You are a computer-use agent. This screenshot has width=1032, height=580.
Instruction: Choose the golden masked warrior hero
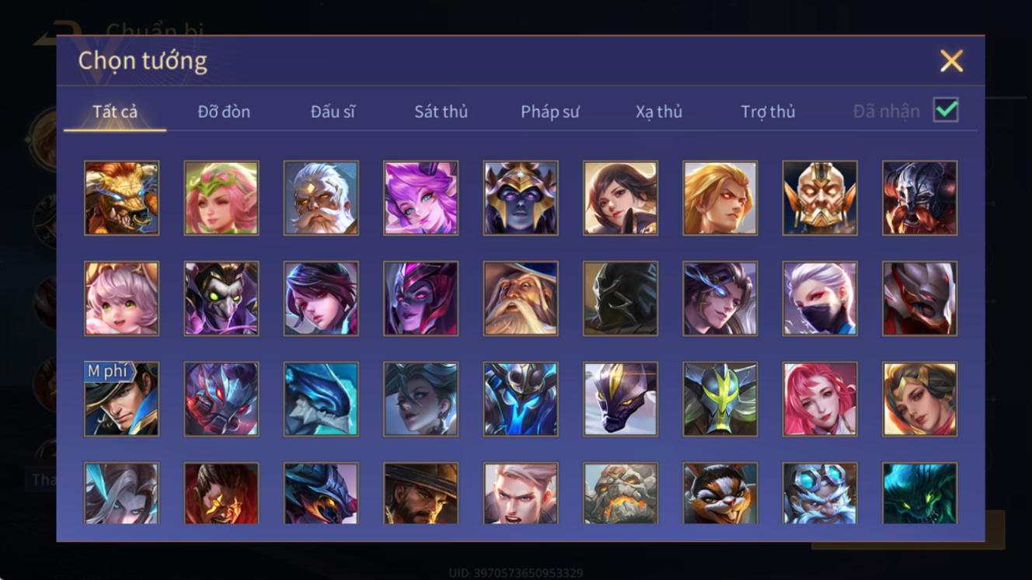pos(820,198)
